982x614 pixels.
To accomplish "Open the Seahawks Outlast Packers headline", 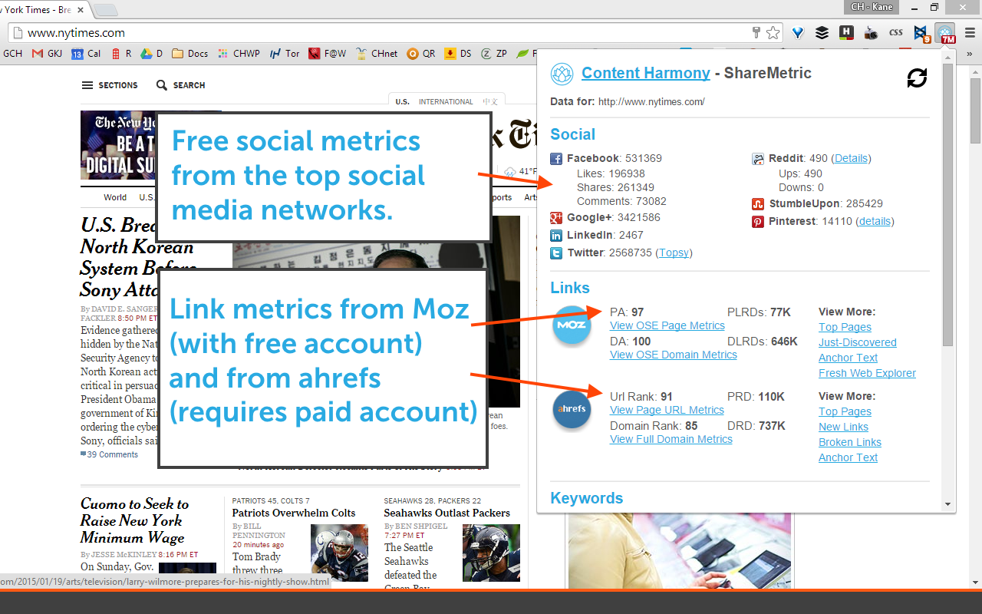I will pos(447,513).
